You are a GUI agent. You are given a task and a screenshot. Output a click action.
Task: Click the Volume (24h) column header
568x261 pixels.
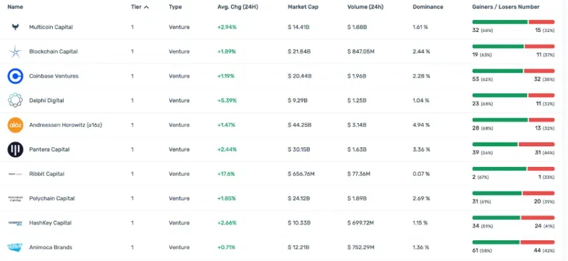(x=365, y=7)
